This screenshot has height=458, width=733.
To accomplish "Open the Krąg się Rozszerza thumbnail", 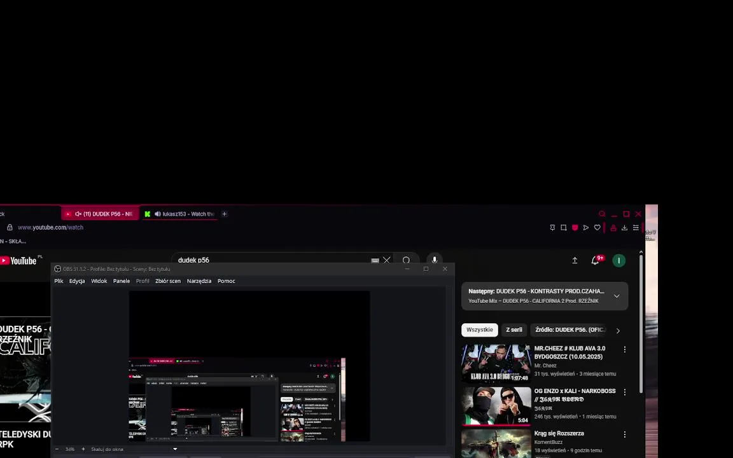I will (496, 443).
